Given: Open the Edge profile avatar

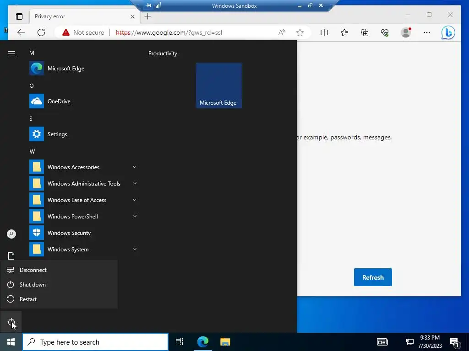Looking at the screenshot, I should click(x=406, y=32).
